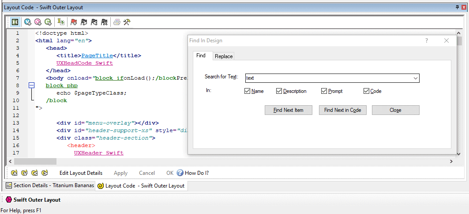The image size is (469, 214).
Task: Click the Find Next in Code button
Action: (x=342, y=110)
